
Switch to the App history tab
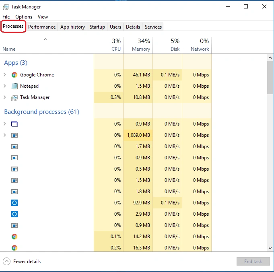click(72, 27)
